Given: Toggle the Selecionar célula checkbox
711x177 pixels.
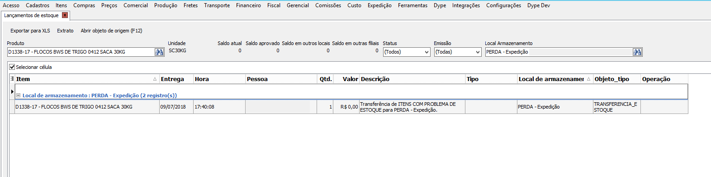Looking at the screenshot, I should click(x=12, y=67).
